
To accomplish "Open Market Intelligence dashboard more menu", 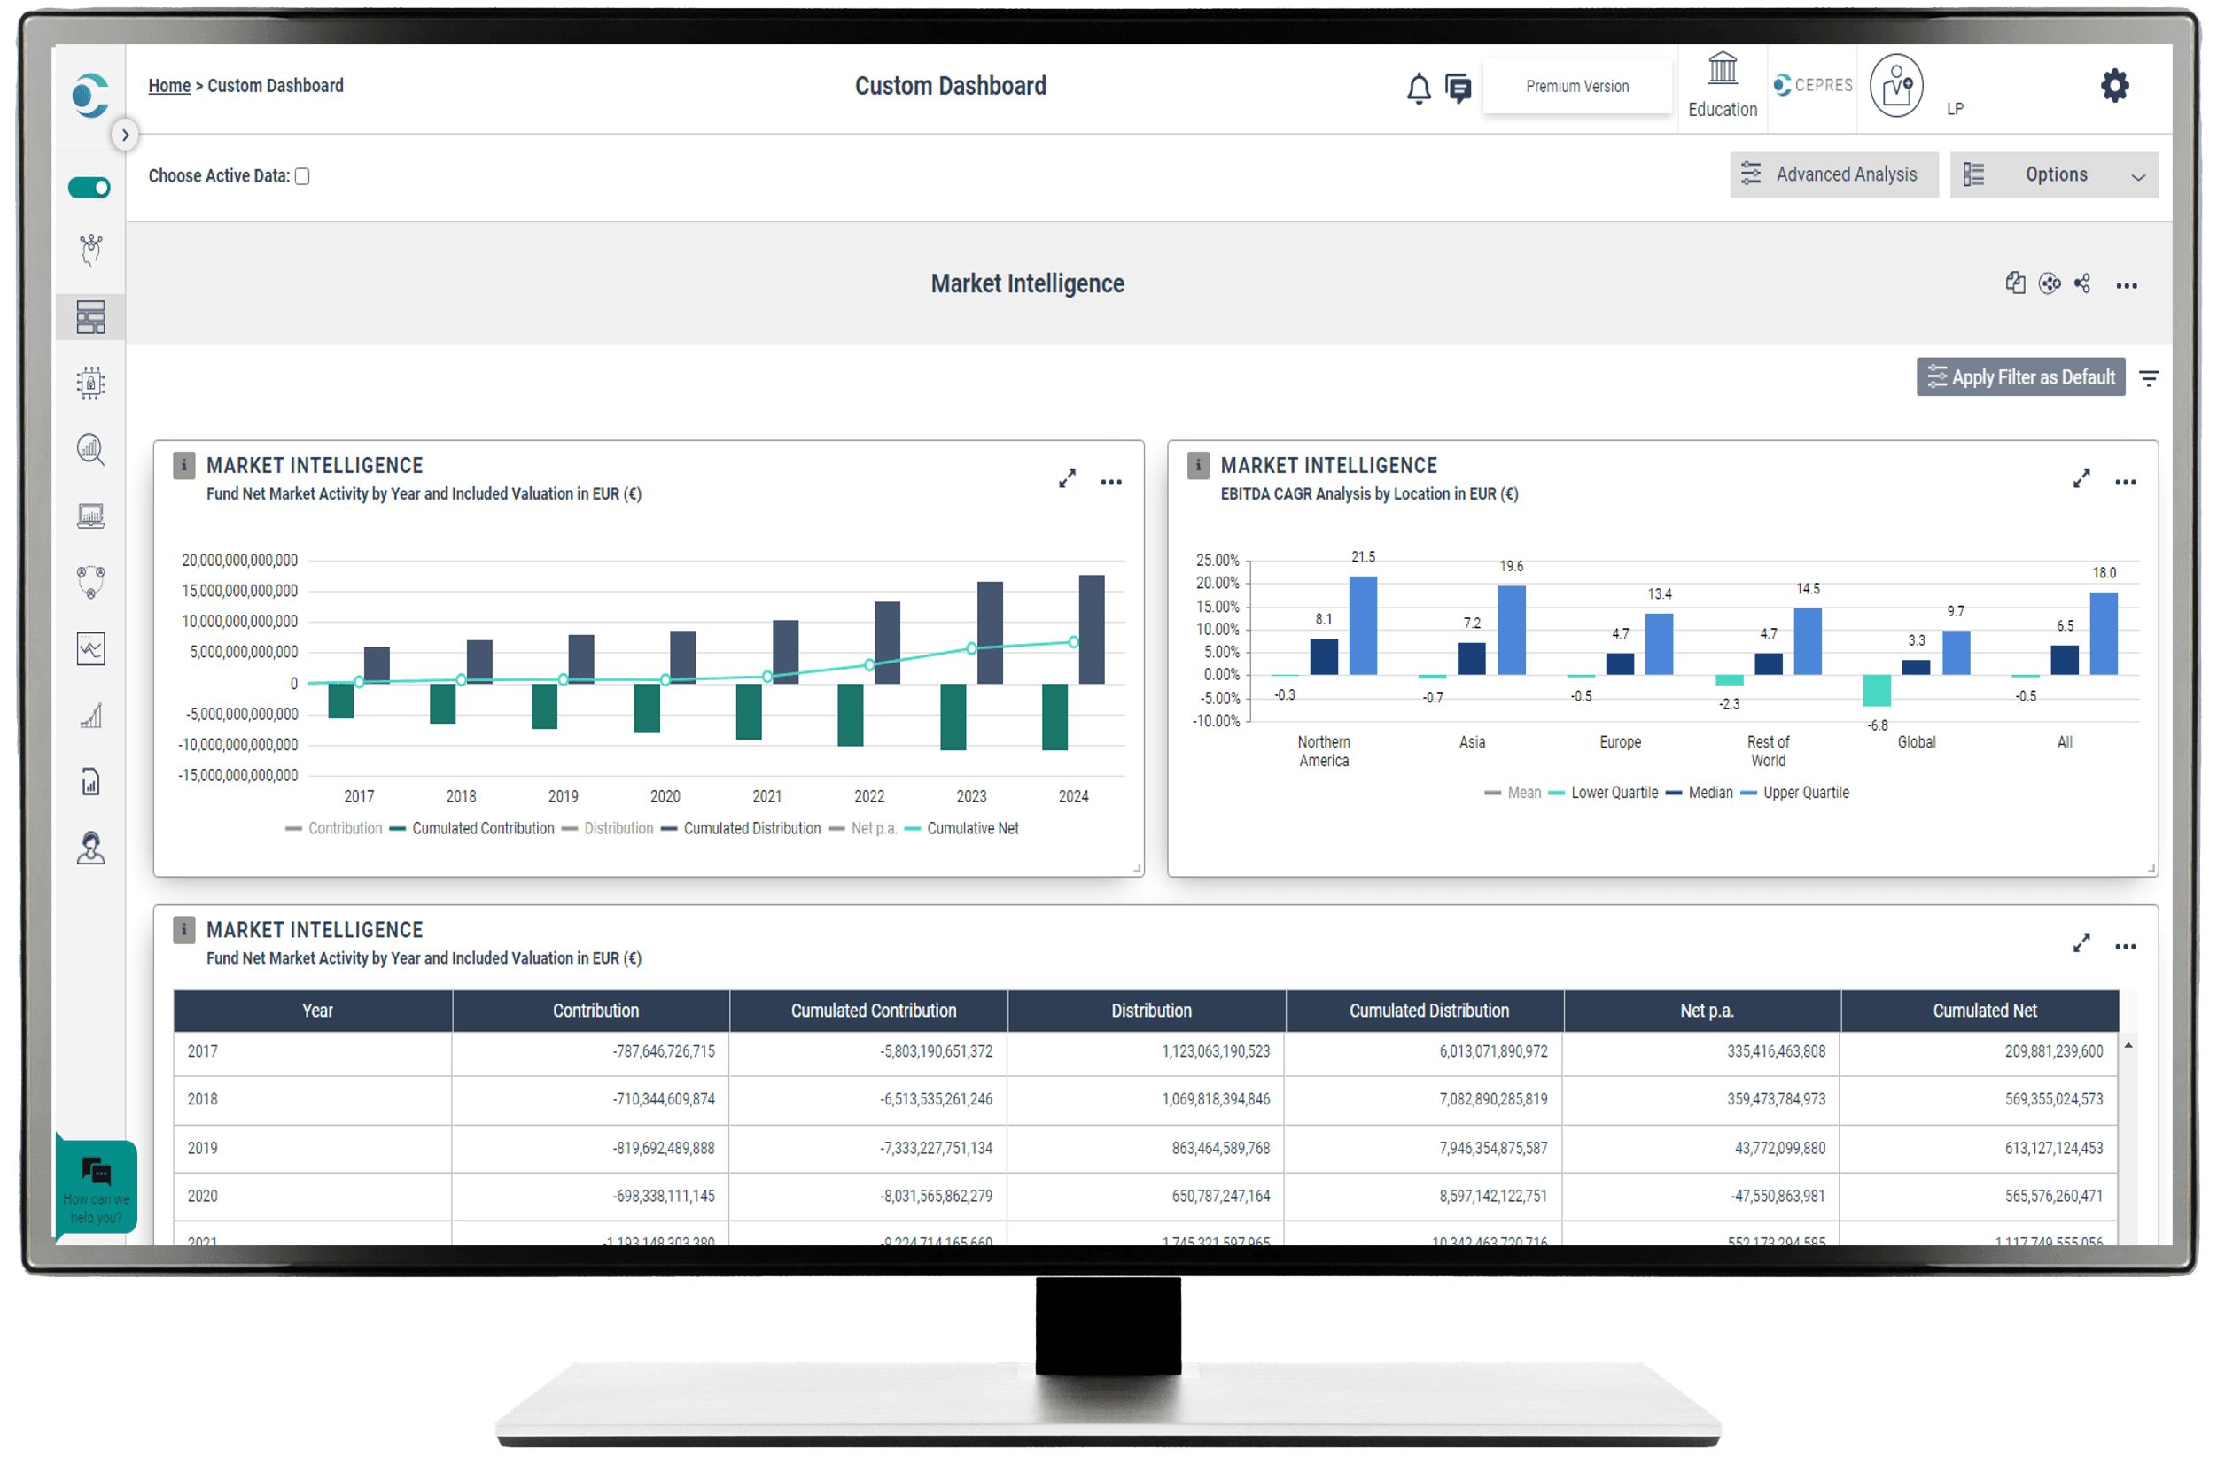I will pos(2126,286).
